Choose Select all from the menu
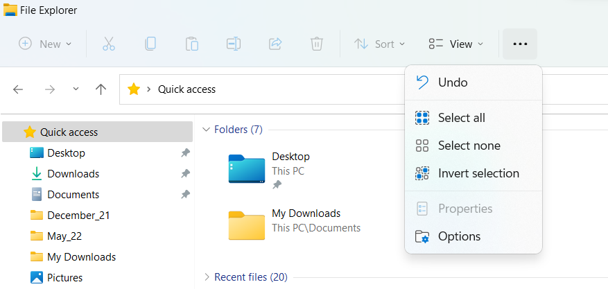The height and width of the screenshot is (289, 608). [461, 118]
